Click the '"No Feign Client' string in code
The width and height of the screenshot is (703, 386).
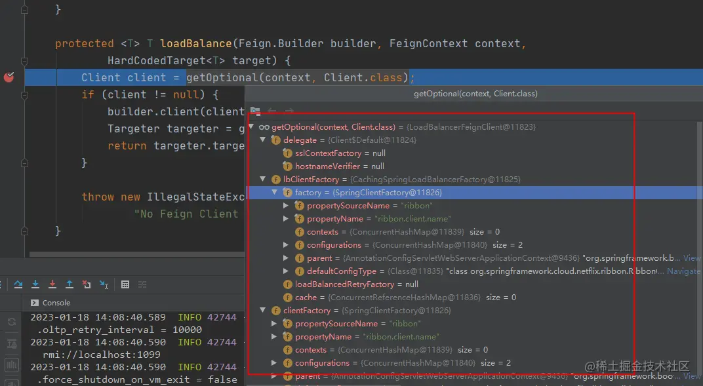(186, 214)
